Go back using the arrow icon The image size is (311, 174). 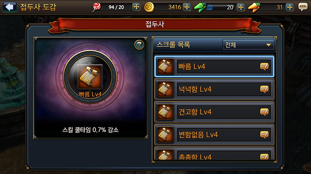pos(10,7)
